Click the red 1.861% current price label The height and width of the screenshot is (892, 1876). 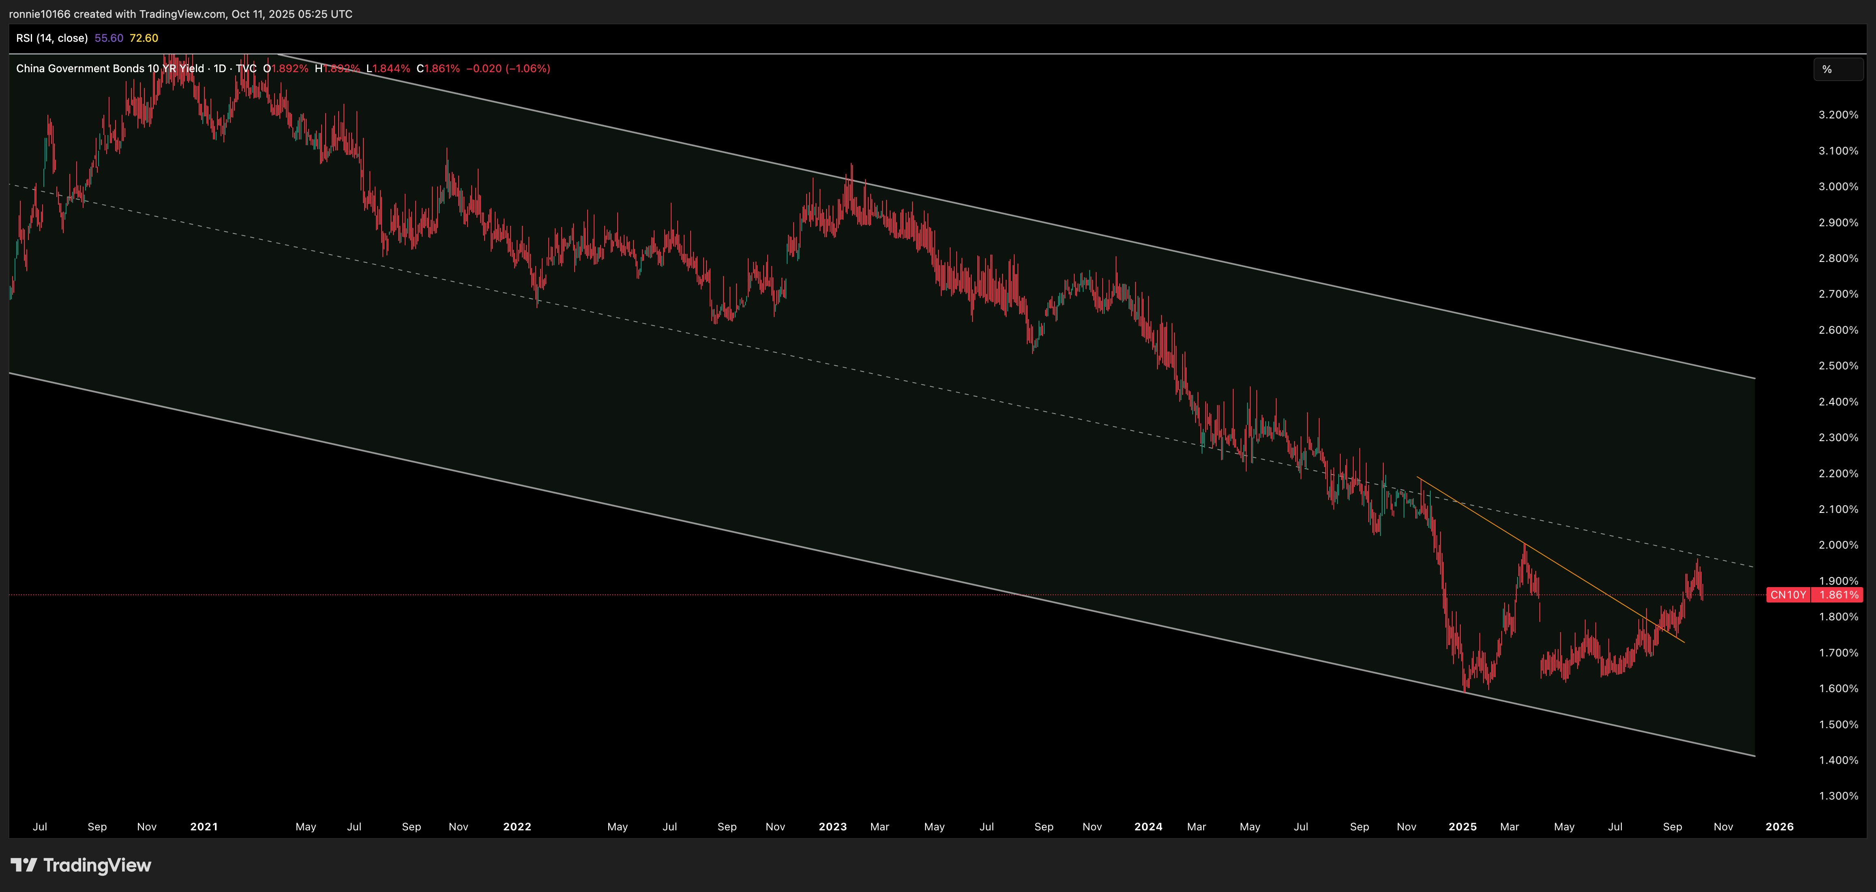click(1838, 595)
